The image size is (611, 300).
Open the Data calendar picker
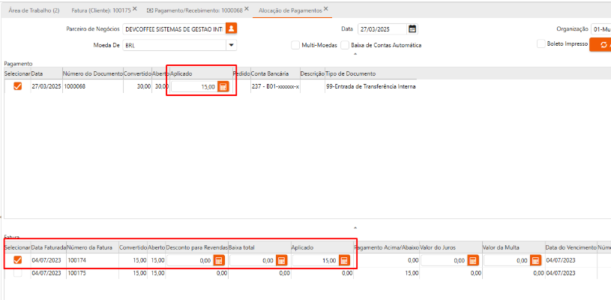coord(412,28)
